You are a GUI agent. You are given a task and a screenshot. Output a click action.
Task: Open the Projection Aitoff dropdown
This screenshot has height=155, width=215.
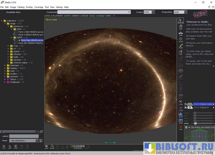coord(186,12)
